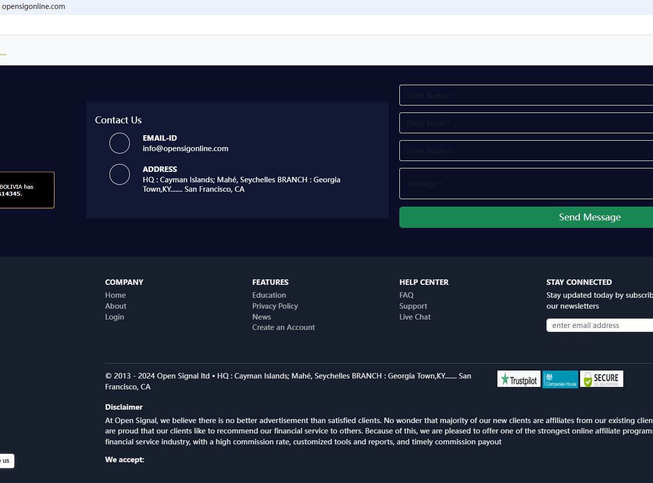Click the Message text area

pos(526,184)
